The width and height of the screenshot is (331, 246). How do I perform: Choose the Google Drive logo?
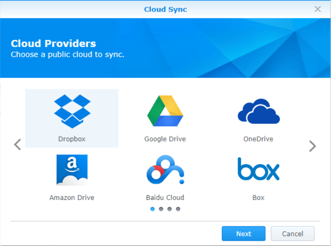click(x=165, y=111)
